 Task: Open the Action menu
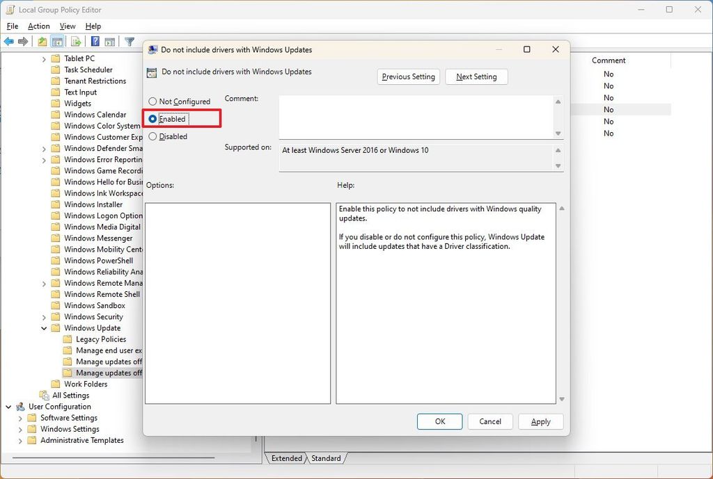(x=38, y=26)
